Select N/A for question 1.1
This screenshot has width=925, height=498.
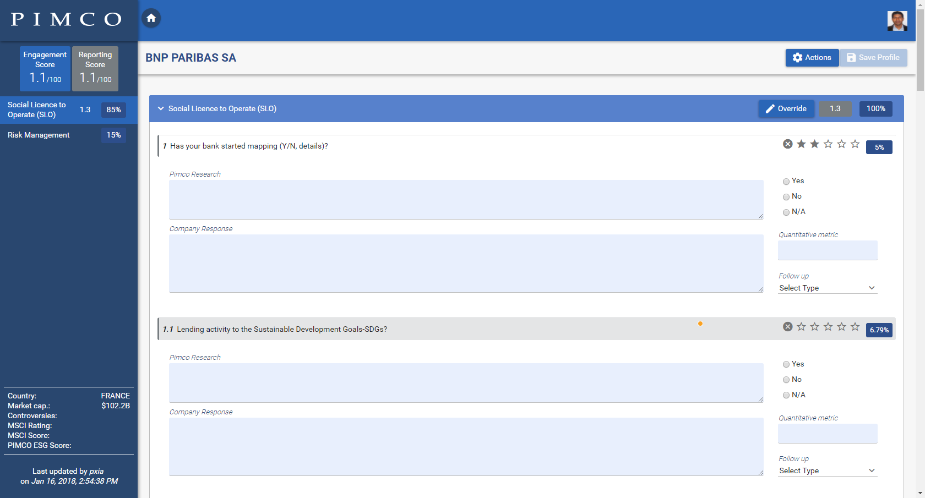click(786, 395)
